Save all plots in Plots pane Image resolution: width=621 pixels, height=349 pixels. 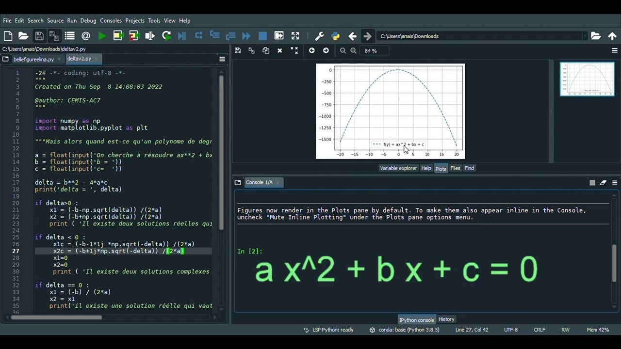pyautogui.click(x=251, y=50)
